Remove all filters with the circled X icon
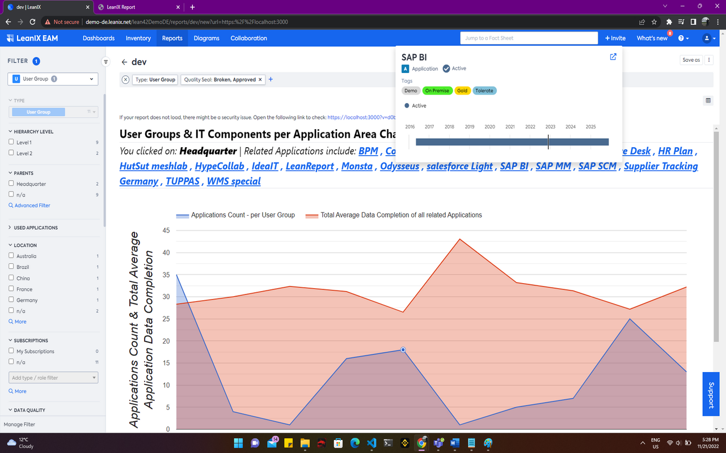The image size is (726, 453). tap(126, 80)
